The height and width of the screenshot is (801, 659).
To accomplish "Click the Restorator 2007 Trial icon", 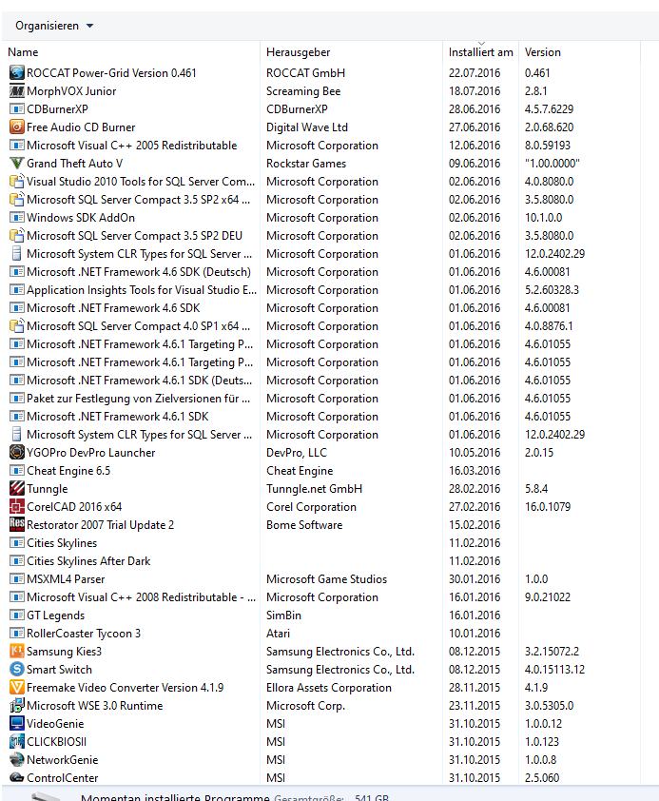I will pos(17,524).
